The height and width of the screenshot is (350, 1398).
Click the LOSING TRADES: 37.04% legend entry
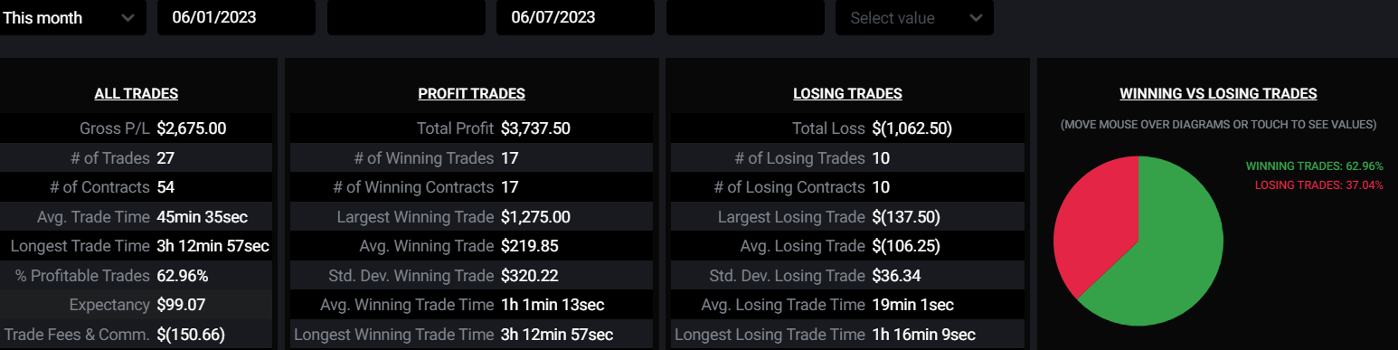click(1320, 184)
